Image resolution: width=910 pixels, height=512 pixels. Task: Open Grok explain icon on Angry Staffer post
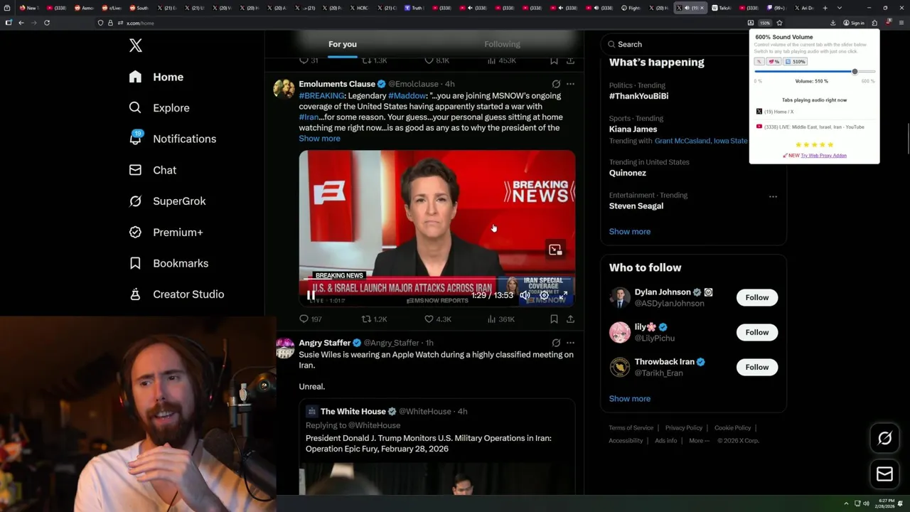point(556,343)
